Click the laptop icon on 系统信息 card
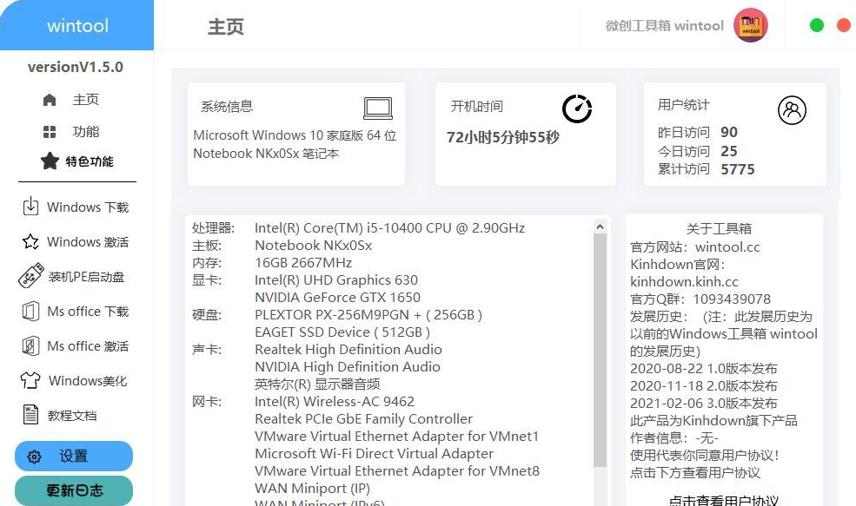The image size is (856, 506). 377,108
